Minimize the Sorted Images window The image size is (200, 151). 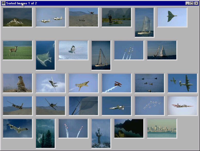(x=187, y=3)
